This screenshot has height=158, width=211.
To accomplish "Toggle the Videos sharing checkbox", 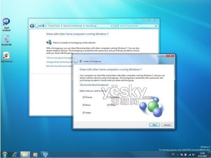I will pos(84,113).
